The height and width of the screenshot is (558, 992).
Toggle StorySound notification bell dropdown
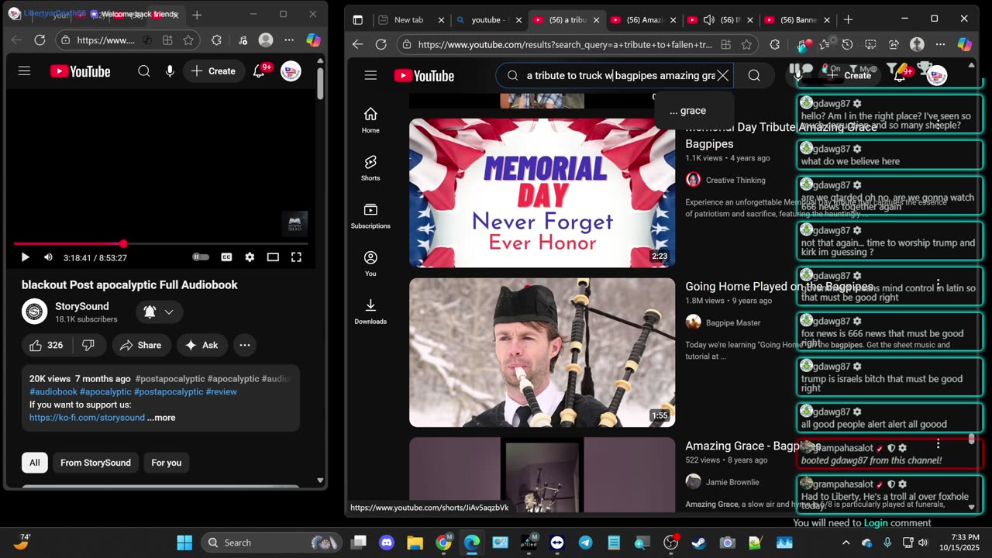click(x=159, y=312)
